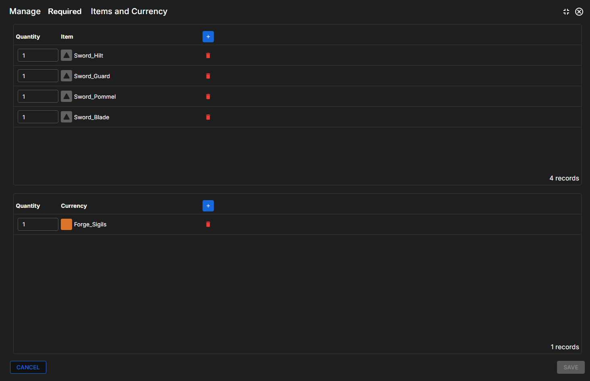Select the Sword_Hilt item name
The image size is (590, 381).
point(89,56)
